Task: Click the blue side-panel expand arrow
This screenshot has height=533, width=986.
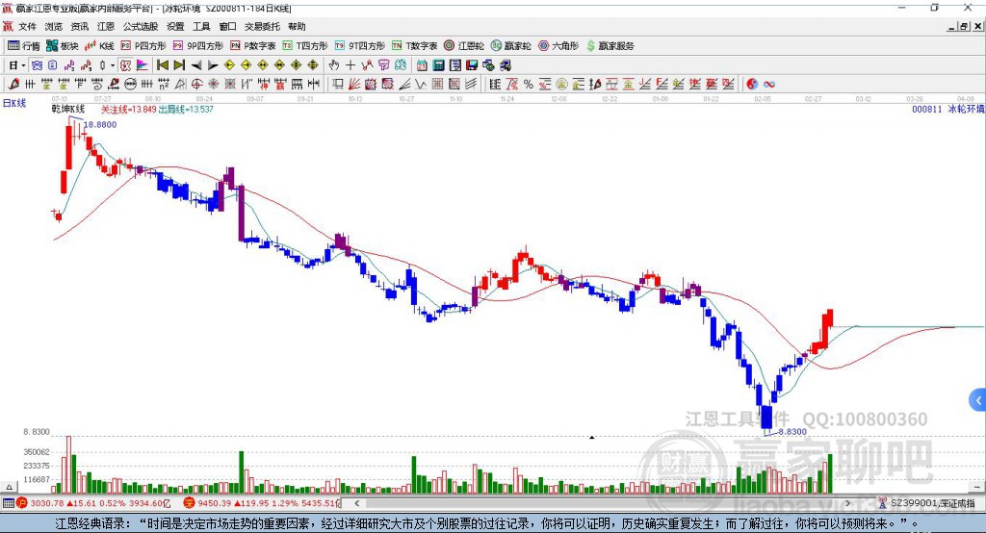Action: click(x=978, y=400)
